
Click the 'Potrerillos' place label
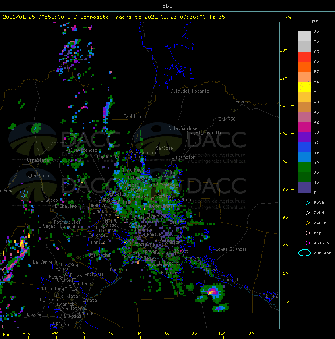point(67,222)
